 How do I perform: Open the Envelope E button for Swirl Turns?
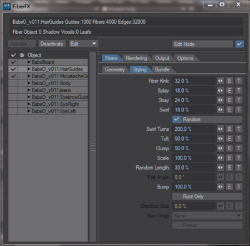click(x=229, y=129)
